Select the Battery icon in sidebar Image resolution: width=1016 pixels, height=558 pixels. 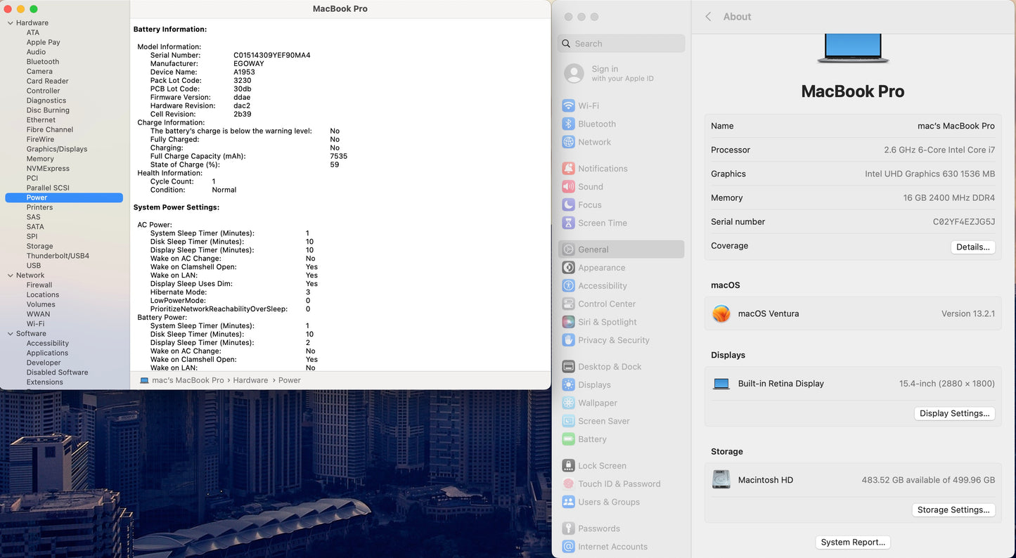[568, 439]
